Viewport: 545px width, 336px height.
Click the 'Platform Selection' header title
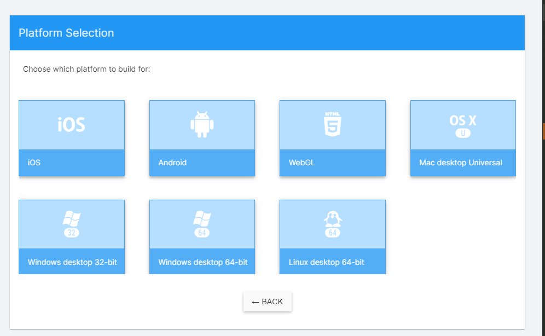coord(66,33)
